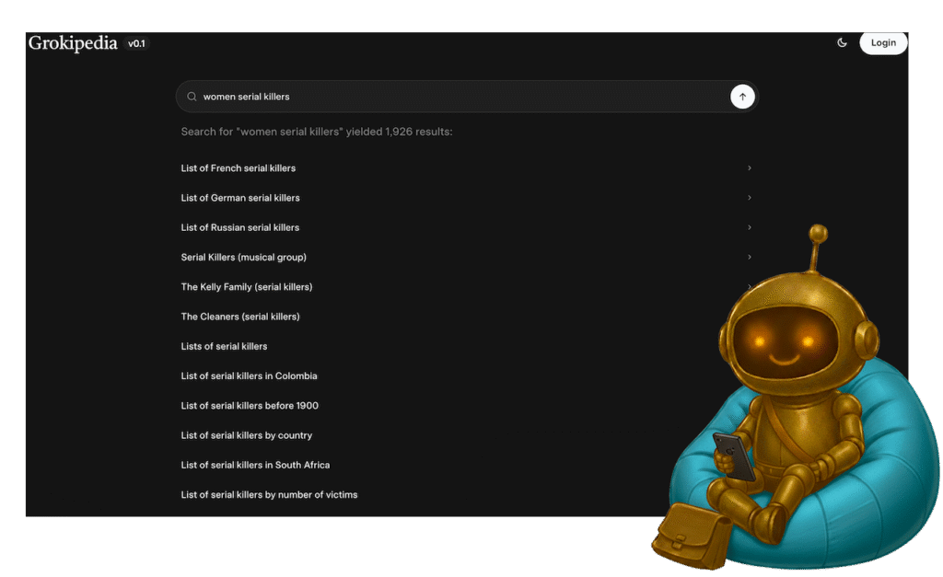Open List of serial killers in South Africa

[x=255, y=465]
